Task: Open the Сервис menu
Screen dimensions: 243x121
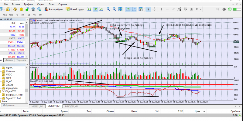Action: [41, 4]
